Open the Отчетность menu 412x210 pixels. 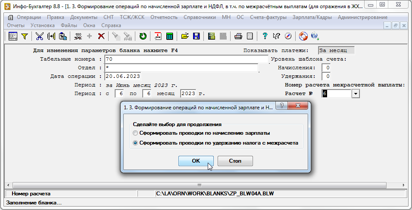pyautogui.click(x=164, y=17)
